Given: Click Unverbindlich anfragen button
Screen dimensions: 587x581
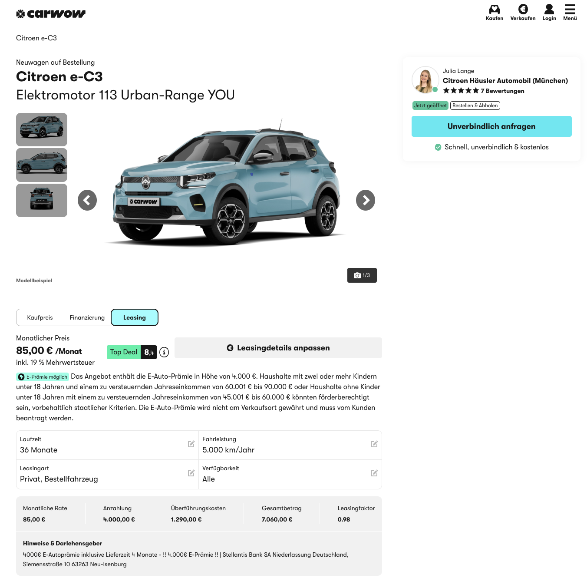Looking at the screenshot, I should pos(491,126).
